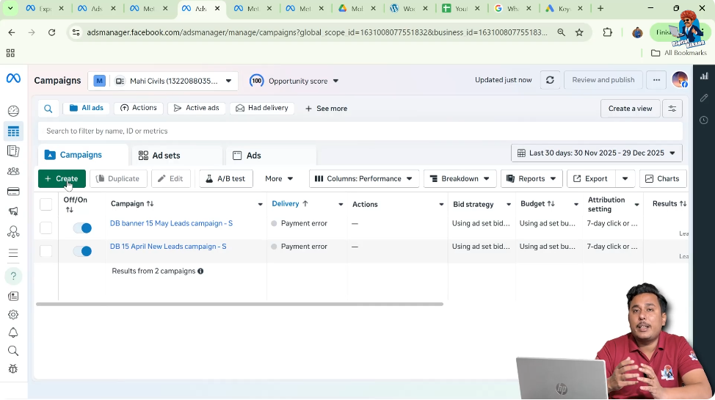715x400 pixels.
Task: Open the Reports dropdown
Action: pos(531,179)
